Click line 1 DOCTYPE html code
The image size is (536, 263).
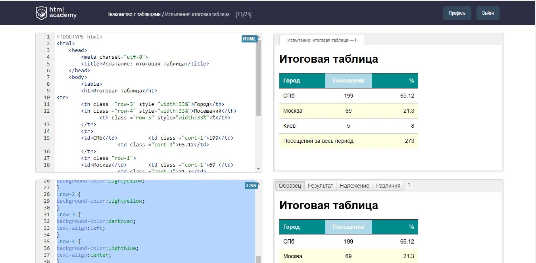(x=79, y=37)
